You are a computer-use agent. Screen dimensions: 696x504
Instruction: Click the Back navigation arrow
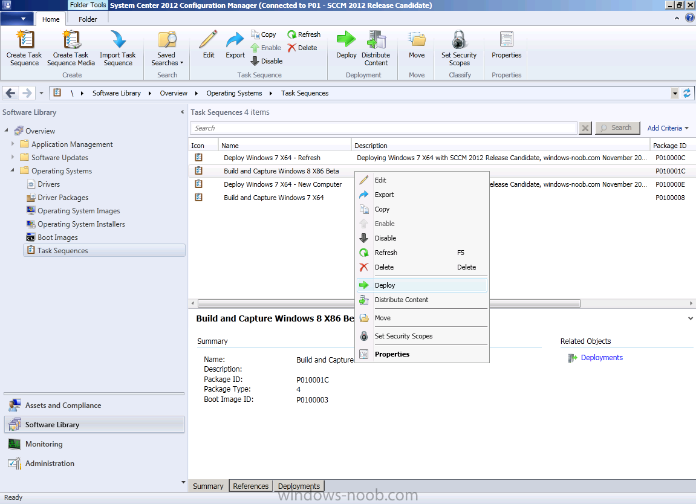[11, 93]
